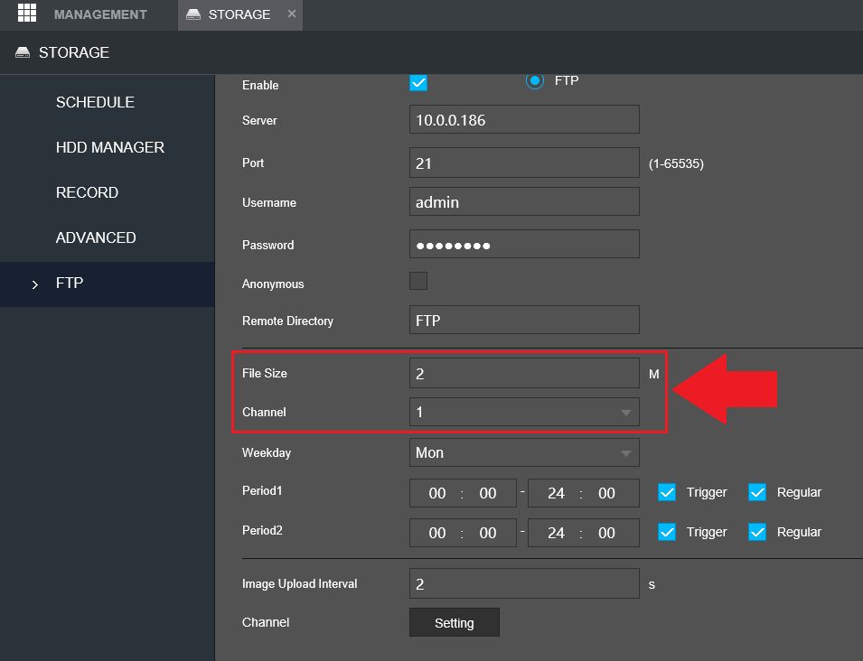Screen dimensions: 863x661
Task: Select the FTP radio button
Action: (534, 81)
